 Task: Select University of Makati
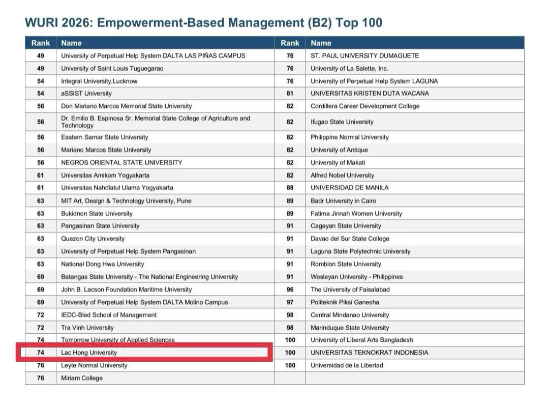338,162
